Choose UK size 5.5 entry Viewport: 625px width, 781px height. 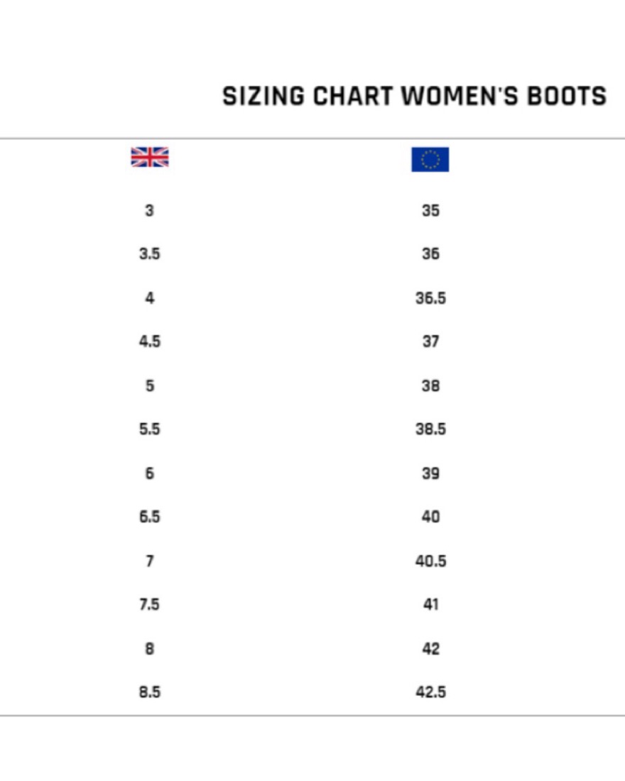pos(150,429)
